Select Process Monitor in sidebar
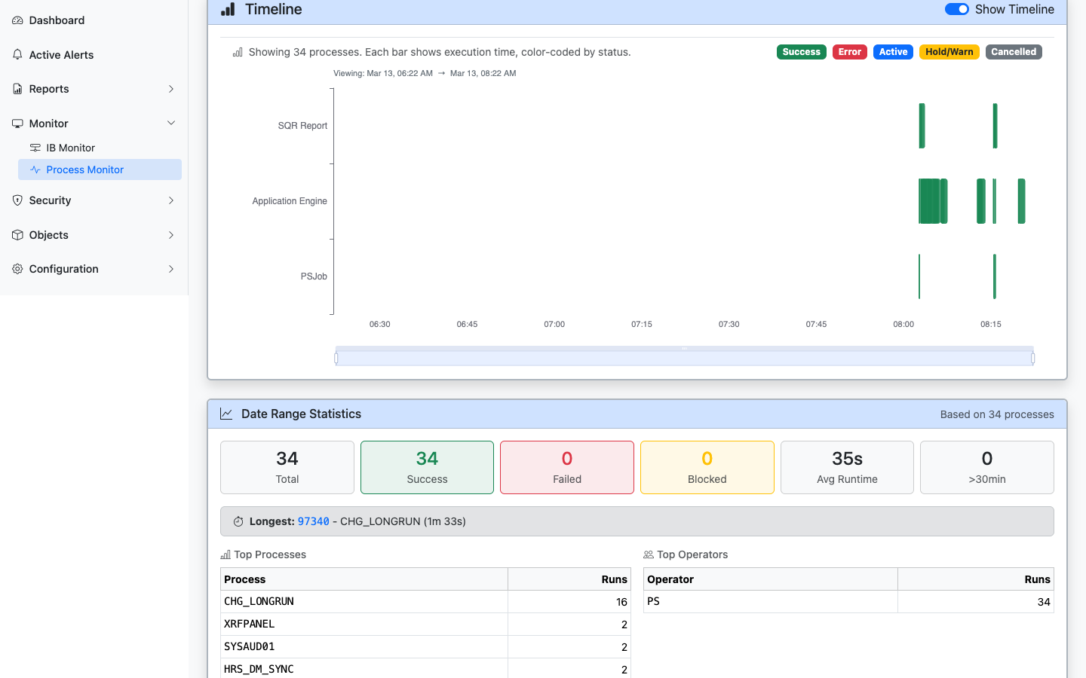 coord(100,169)
